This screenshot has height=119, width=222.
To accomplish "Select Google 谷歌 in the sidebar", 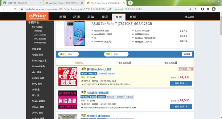I will pyautogui.click(x=38, y=78).
